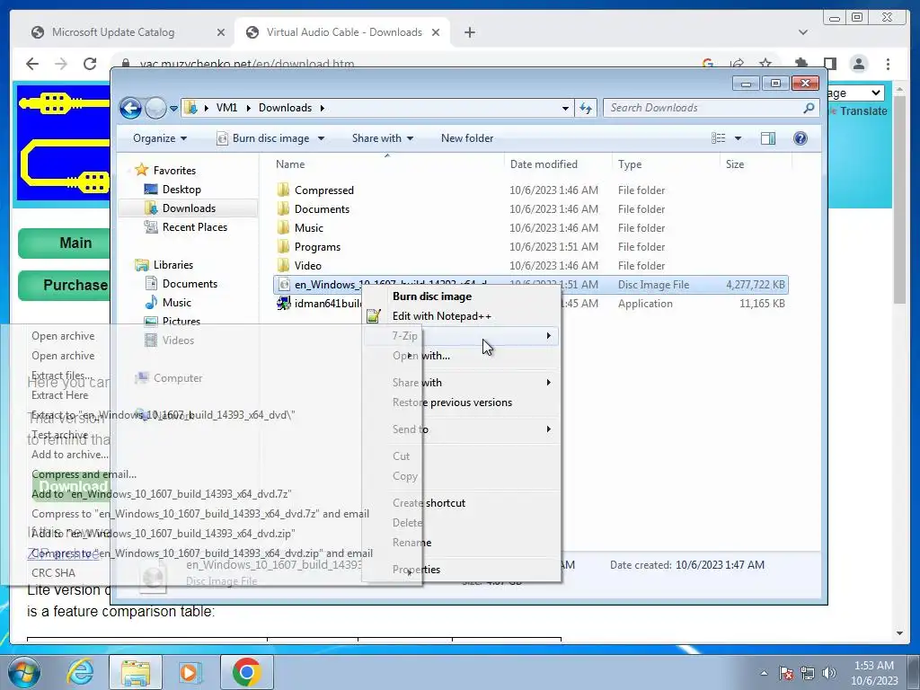The height and width of the screenshot is (690, 920).
Task: Open Internet Explorer from taskbar
Action: (80, 672)
